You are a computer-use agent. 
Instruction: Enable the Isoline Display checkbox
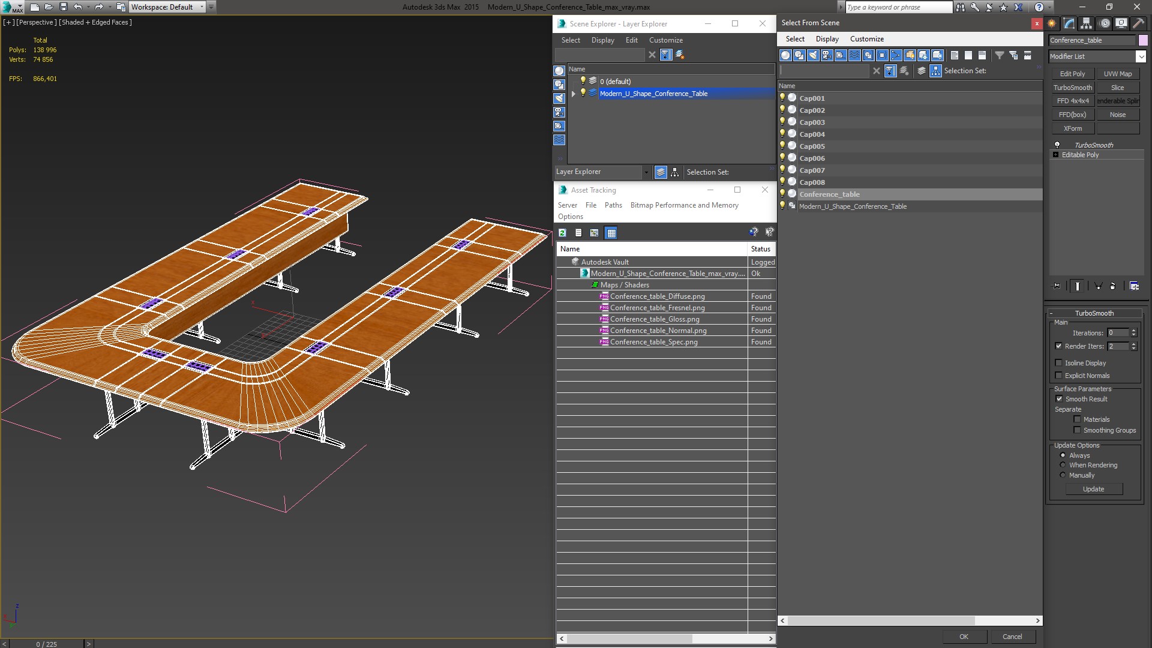1058,363
